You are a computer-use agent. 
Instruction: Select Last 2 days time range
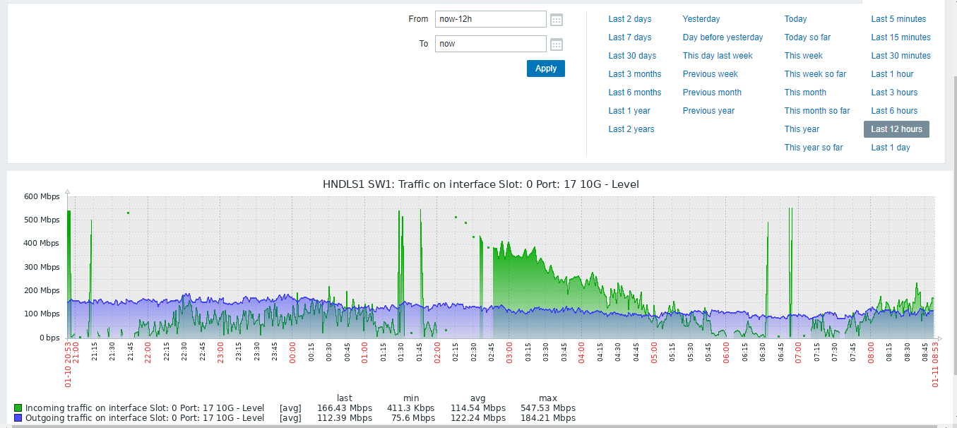(629, 19)
